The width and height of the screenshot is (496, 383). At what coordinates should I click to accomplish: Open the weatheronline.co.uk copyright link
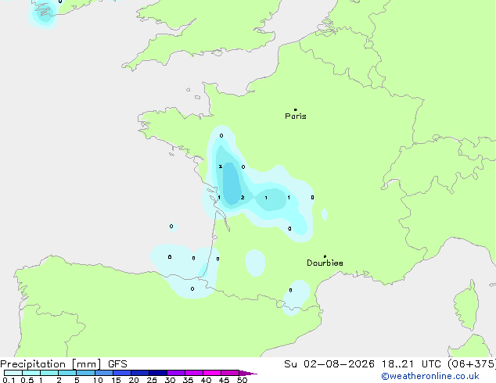coord(430,376)
